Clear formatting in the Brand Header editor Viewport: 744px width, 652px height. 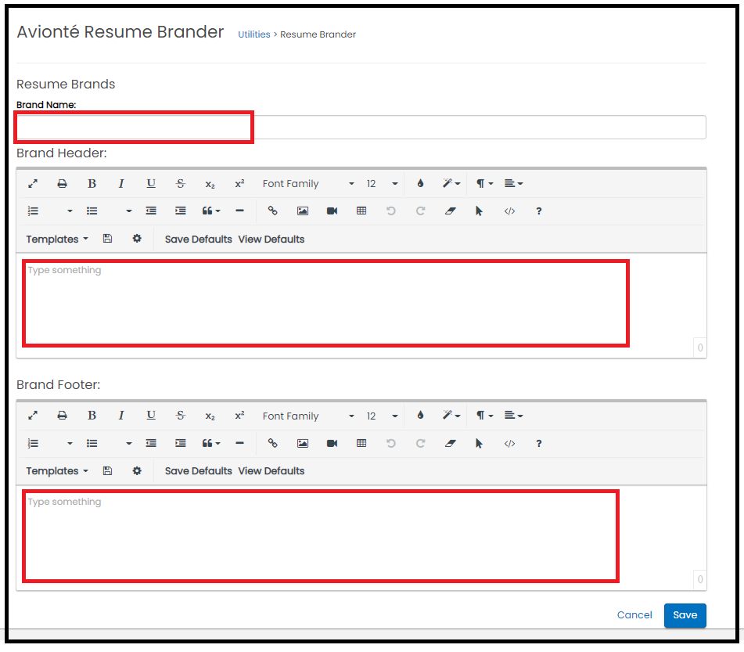click(x=451, y=211)
